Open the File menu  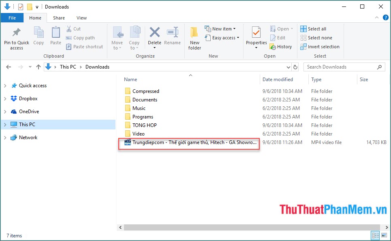pos(12,17)
